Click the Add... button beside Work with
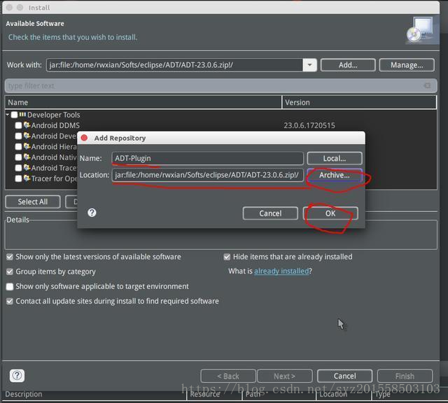This screenshot has width=448, height=403. click(x=348, y=65)
